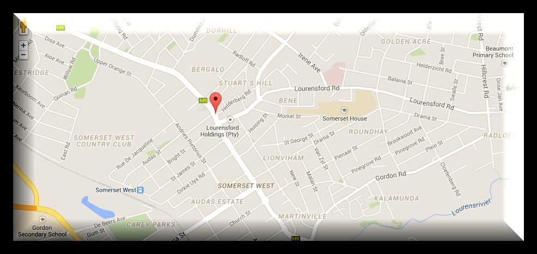The image size is (537, 254).
Task: Zoom out with the minus button
Action: point(23,55)
